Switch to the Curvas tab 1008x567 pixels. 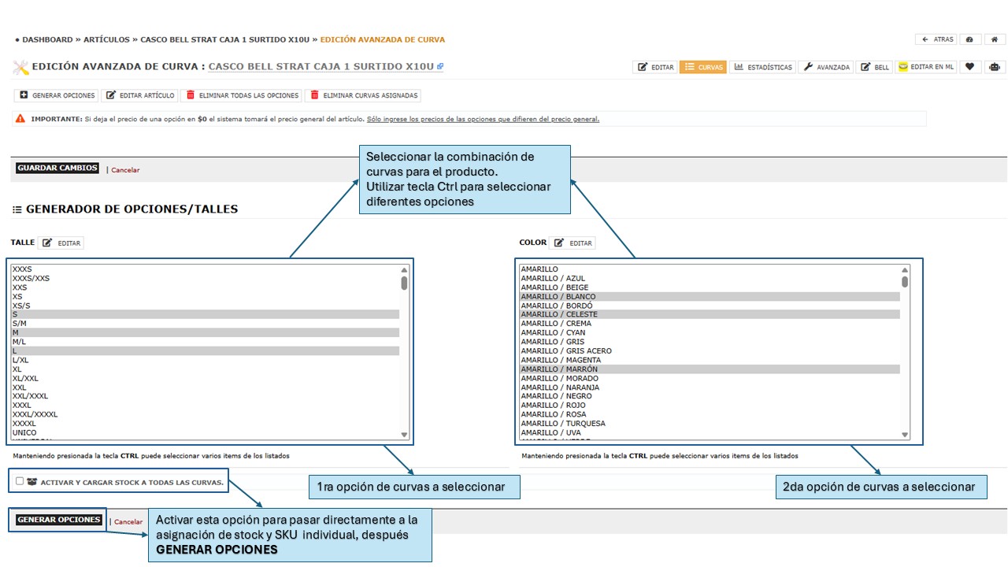pyautogui.click(x=703, y=67)
